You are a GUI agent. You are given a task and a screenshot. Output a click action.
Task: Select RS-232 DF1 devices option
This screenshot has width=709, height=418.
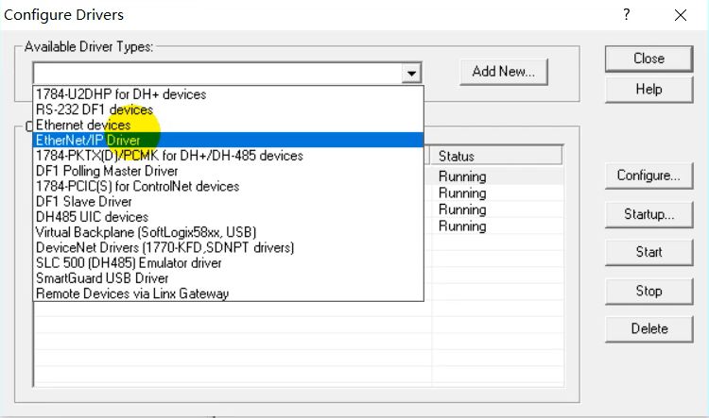229,109
